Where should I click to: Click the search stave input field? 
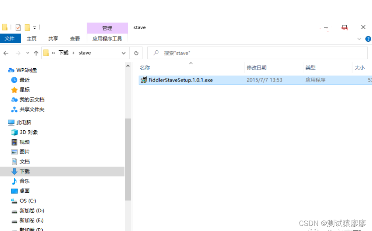(257, 53)
